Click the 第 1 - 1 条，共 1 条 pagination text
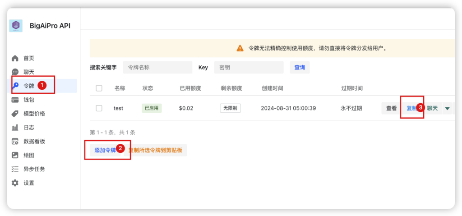Image resolution: width=462 pixels, height=216 pixels. point(112,133)
